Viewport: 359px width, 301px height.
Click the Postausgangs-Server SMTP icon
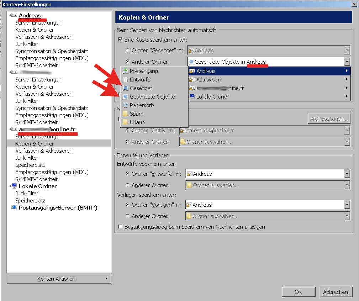click(14, 207)
